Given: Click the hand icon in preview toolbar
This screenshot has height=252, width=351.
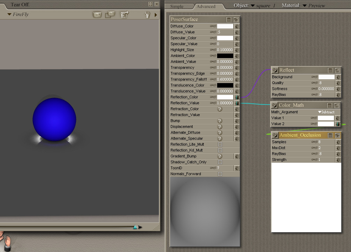Looking at the screenshot, I should (x=147, y=15).
